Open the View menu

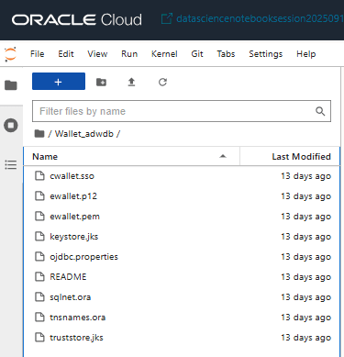click(97, 54)
